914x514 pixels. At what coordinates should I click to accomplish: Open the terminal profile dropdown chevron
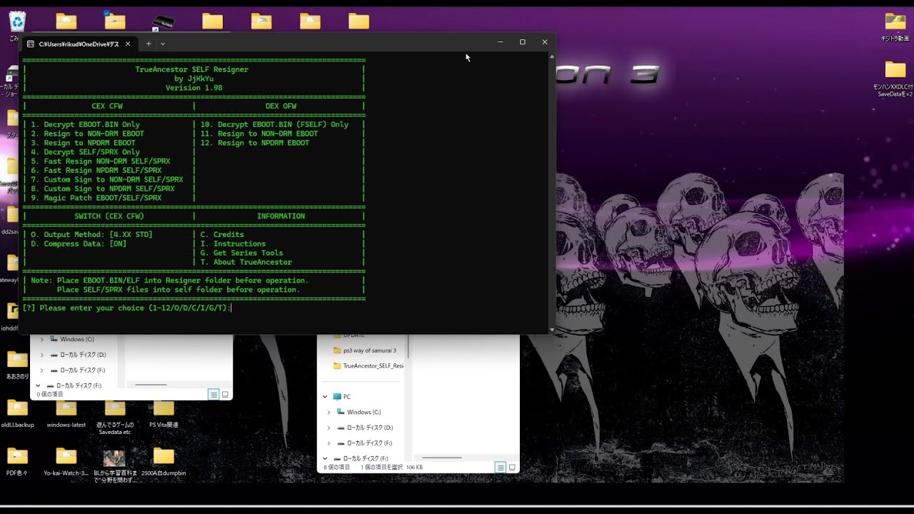point(163,44)
